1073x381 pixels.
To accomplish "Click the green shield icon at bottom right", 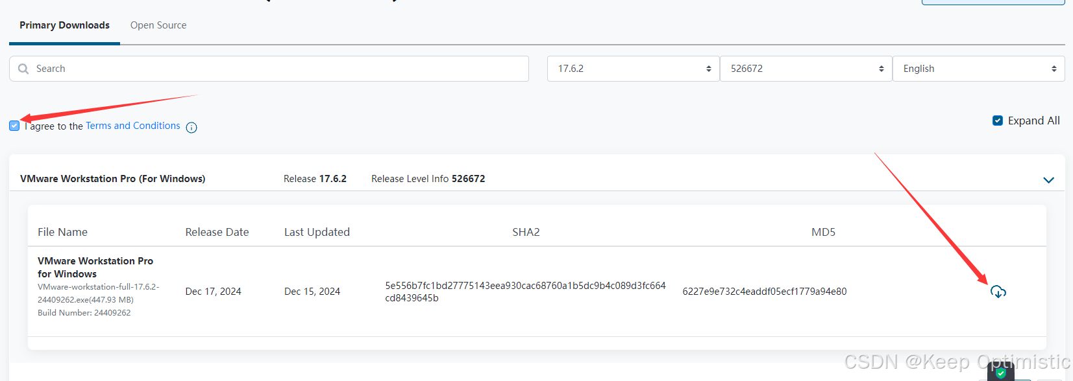I will [x=1001, y=373].
